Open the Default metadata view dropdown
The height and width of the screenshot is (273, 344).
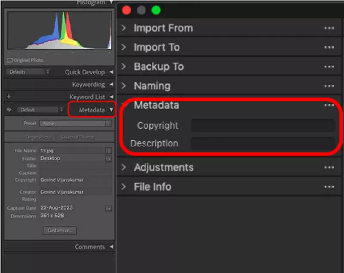(40, 109)
